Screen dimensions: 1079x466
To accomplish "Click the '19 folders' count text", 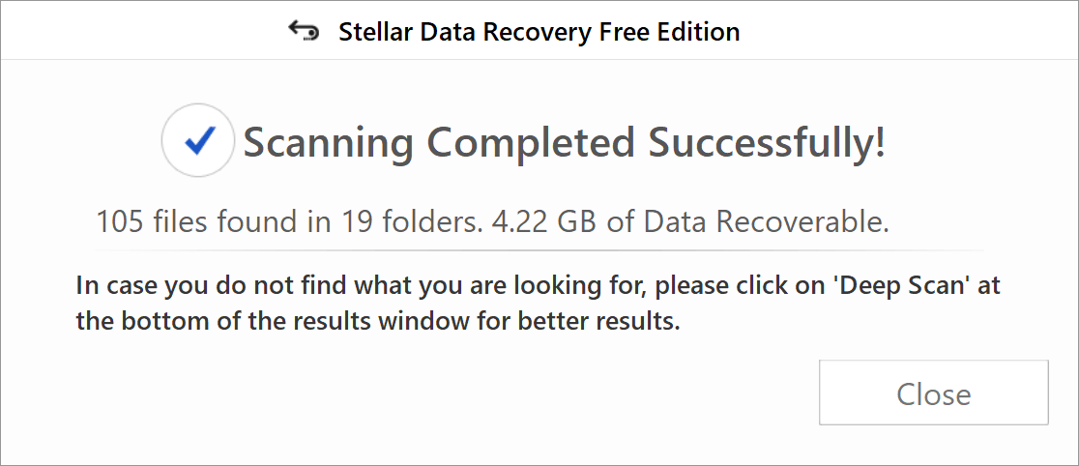I will 397,222.
